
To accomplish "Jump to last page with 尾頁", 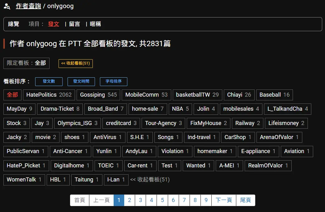I will (x=246, y=200).
